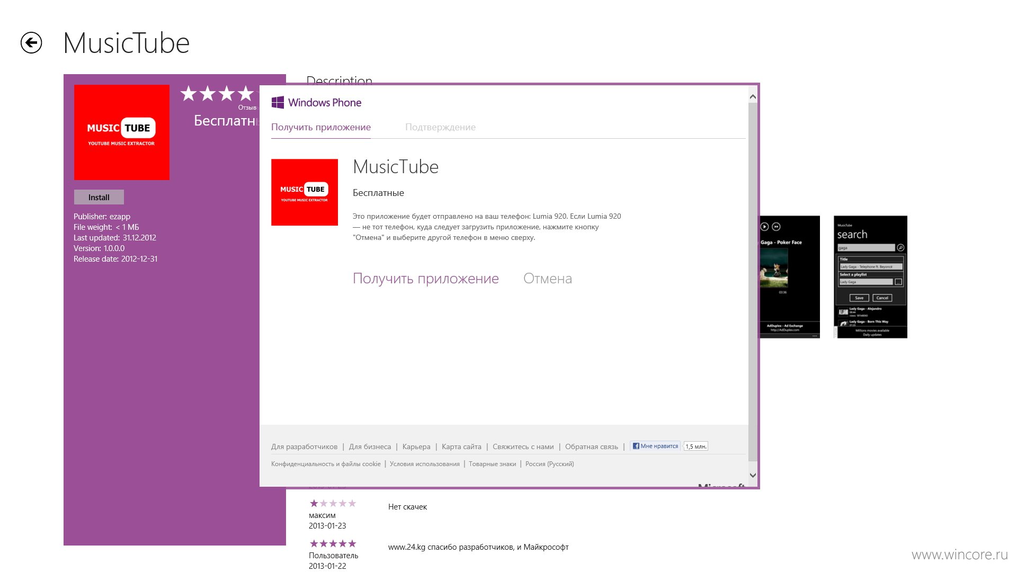This screenshot has height=572, width=1017.
Task: Open 'Для бизнеса' footer link
Action: click(x=370, y=446)
